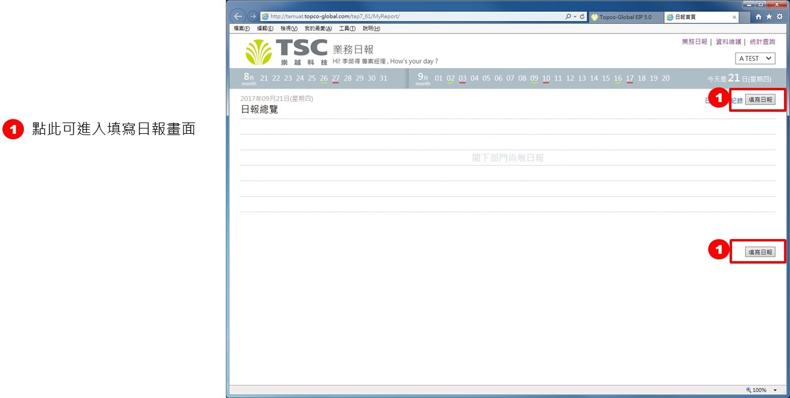Select September 16 in the date strip

(617, 78)
